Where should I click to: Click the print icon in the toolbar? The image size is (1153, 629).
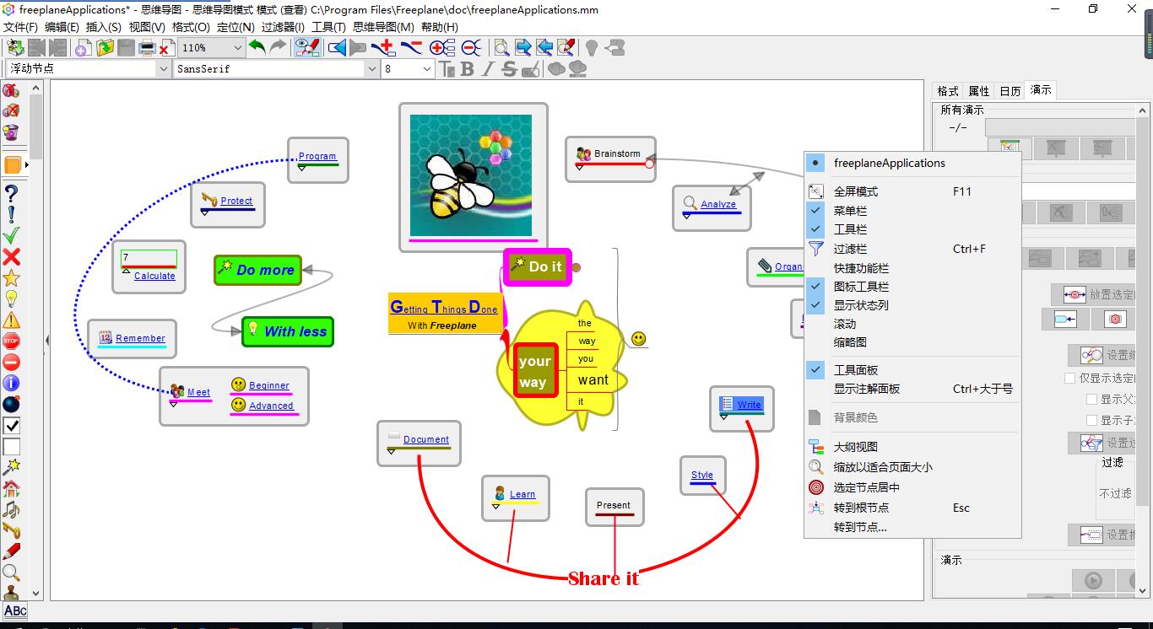(x=147, y=48)
